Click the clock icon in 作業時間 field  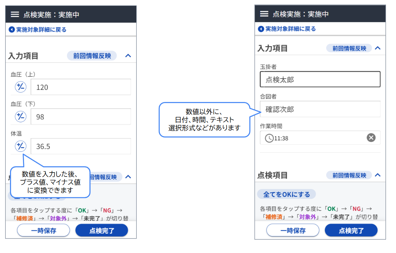point(269,138)
